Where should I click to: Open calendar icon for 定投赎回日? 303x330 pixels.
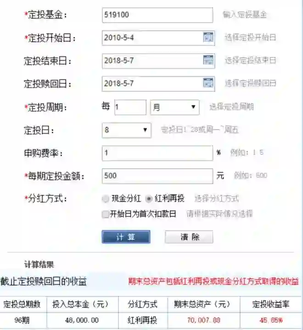(208, 83)
